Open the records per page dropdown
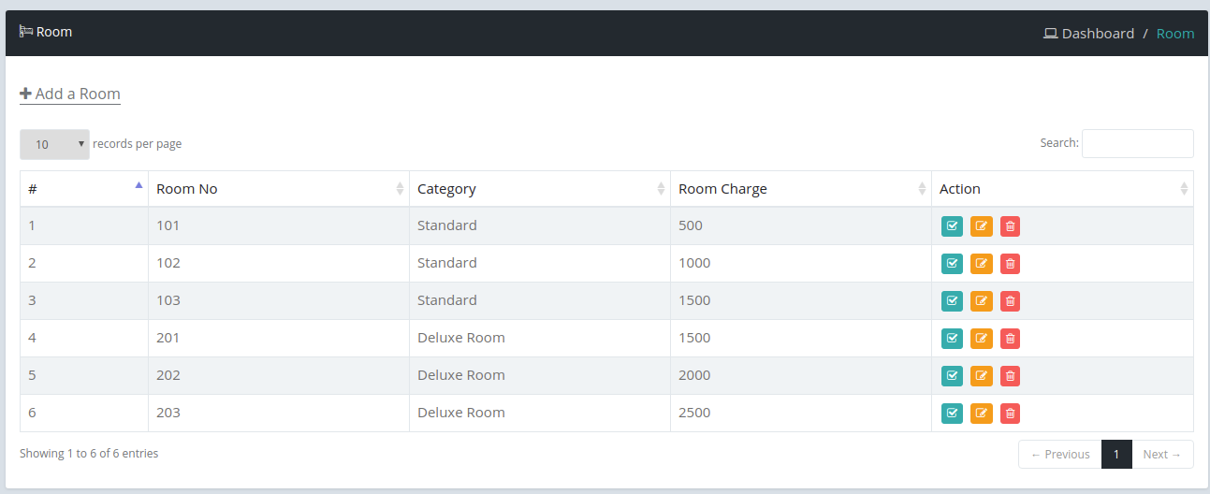This screenshot has width=1210, height=494. point(54,144)
